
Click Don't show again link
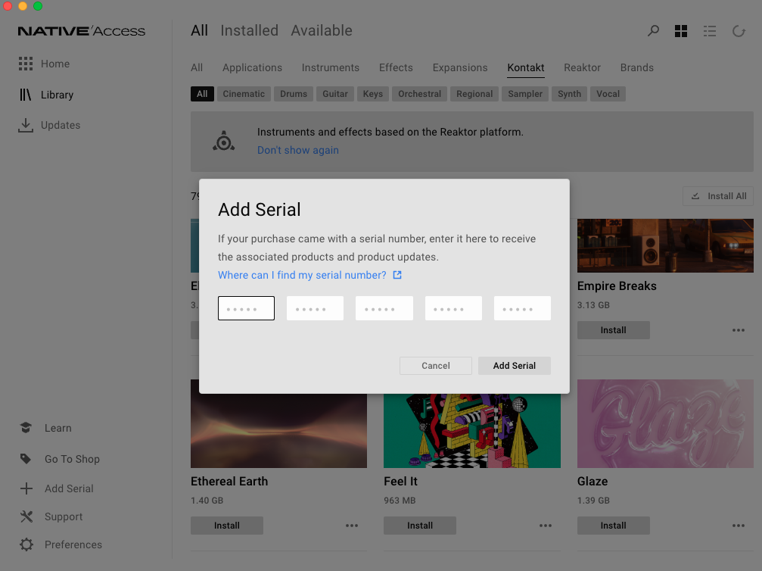[x=298, y=150]
